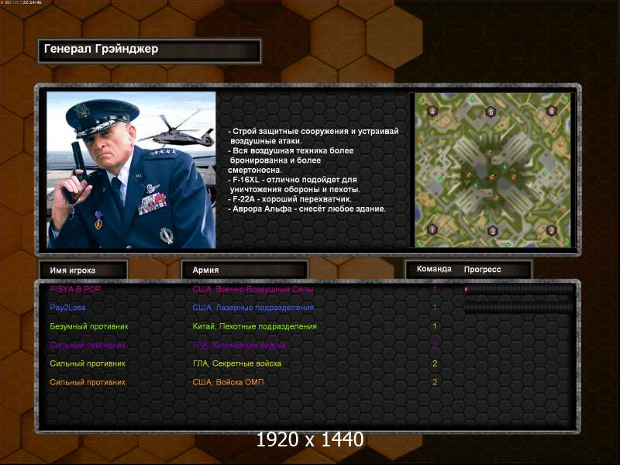Click tip line about F-22A interceptor
Viewport: 620px width, 465px height.
pos(289,199)
